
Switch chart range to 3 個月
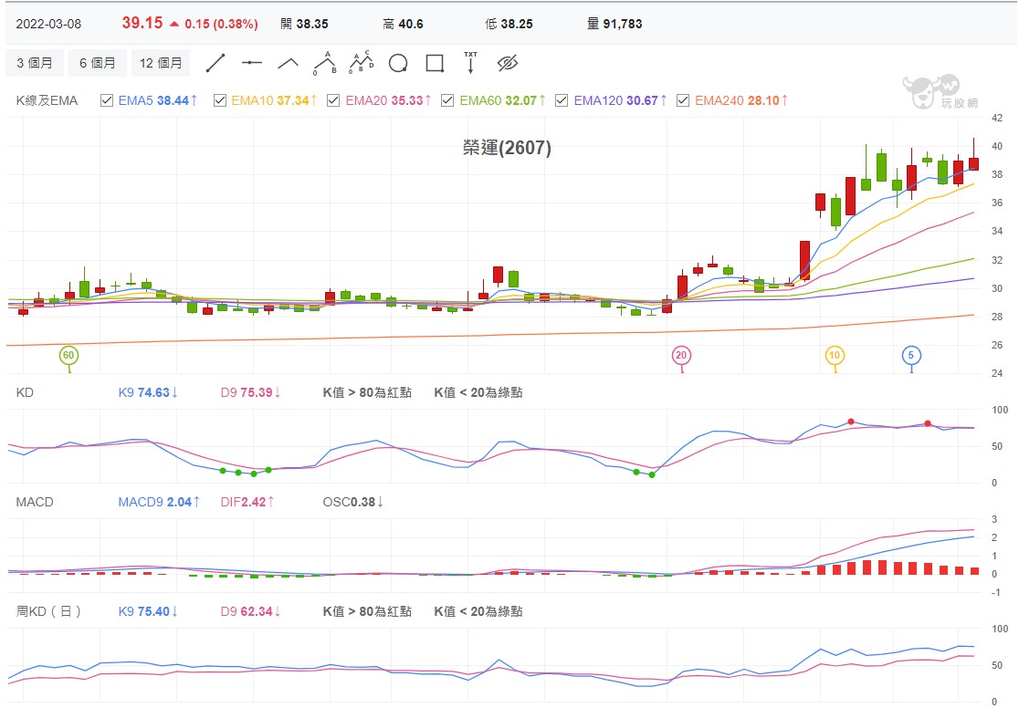35,63
